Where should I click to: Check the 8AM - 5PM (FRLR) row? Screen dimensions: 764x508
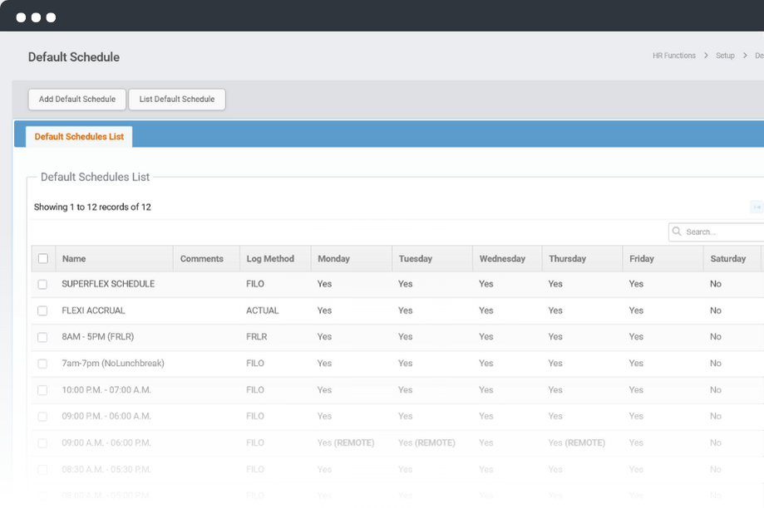pos(43,337)
